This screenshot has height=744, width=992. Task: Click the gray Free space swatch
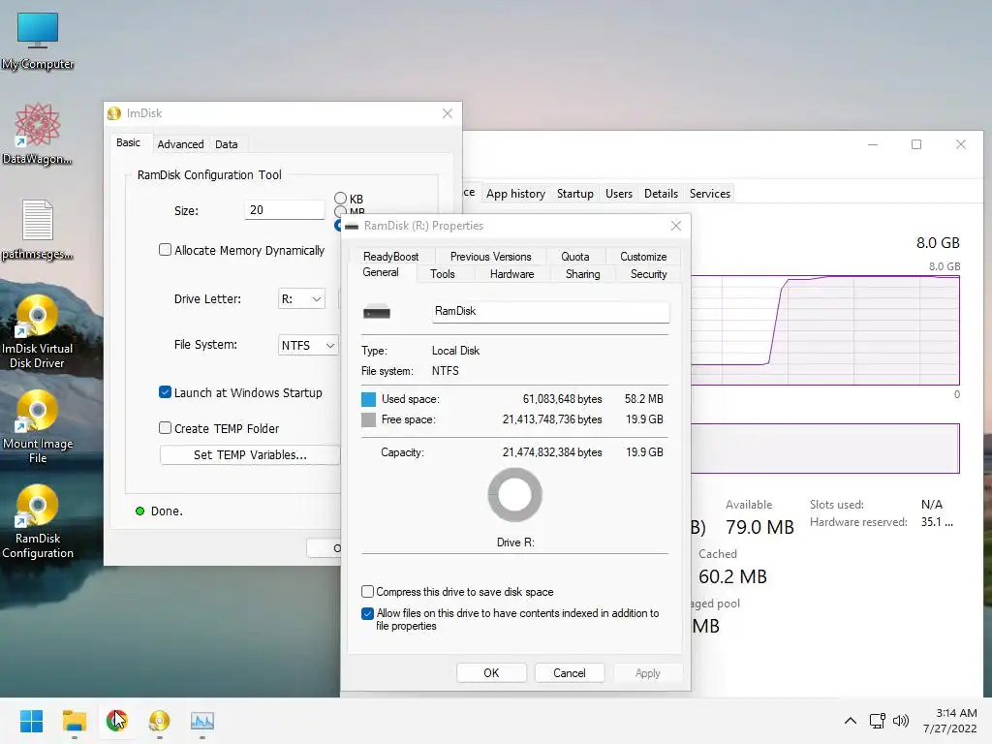point(368,419)
